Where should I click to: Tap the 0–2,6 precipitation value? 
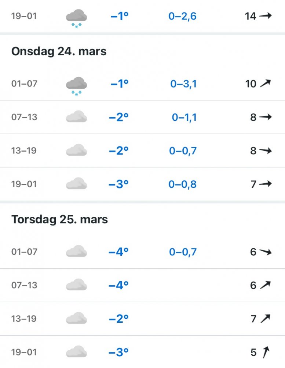click(182, 16)
